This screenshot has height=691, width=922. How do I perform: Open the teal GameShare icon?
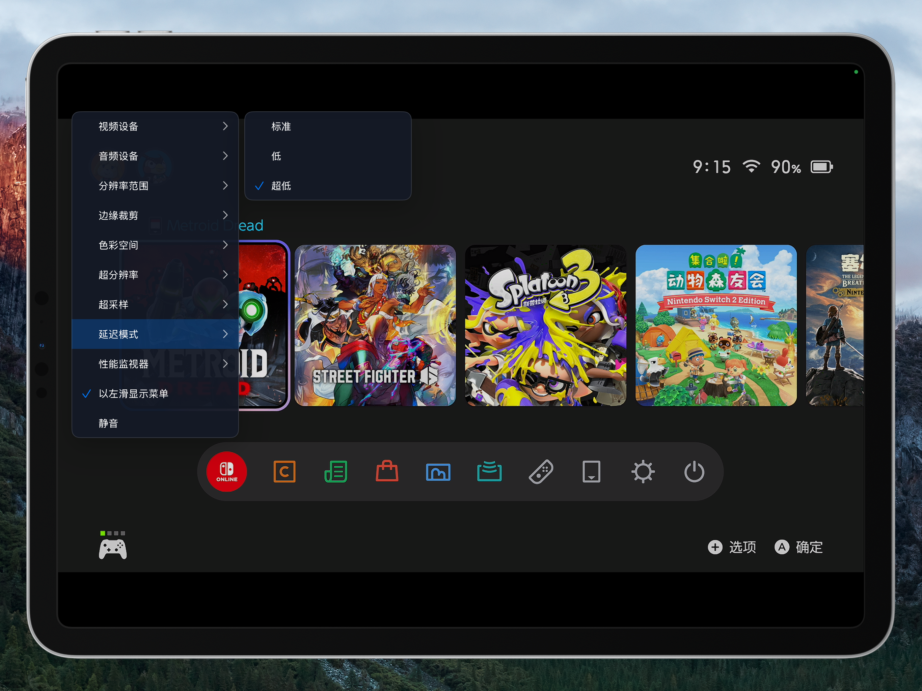point(489,471)
